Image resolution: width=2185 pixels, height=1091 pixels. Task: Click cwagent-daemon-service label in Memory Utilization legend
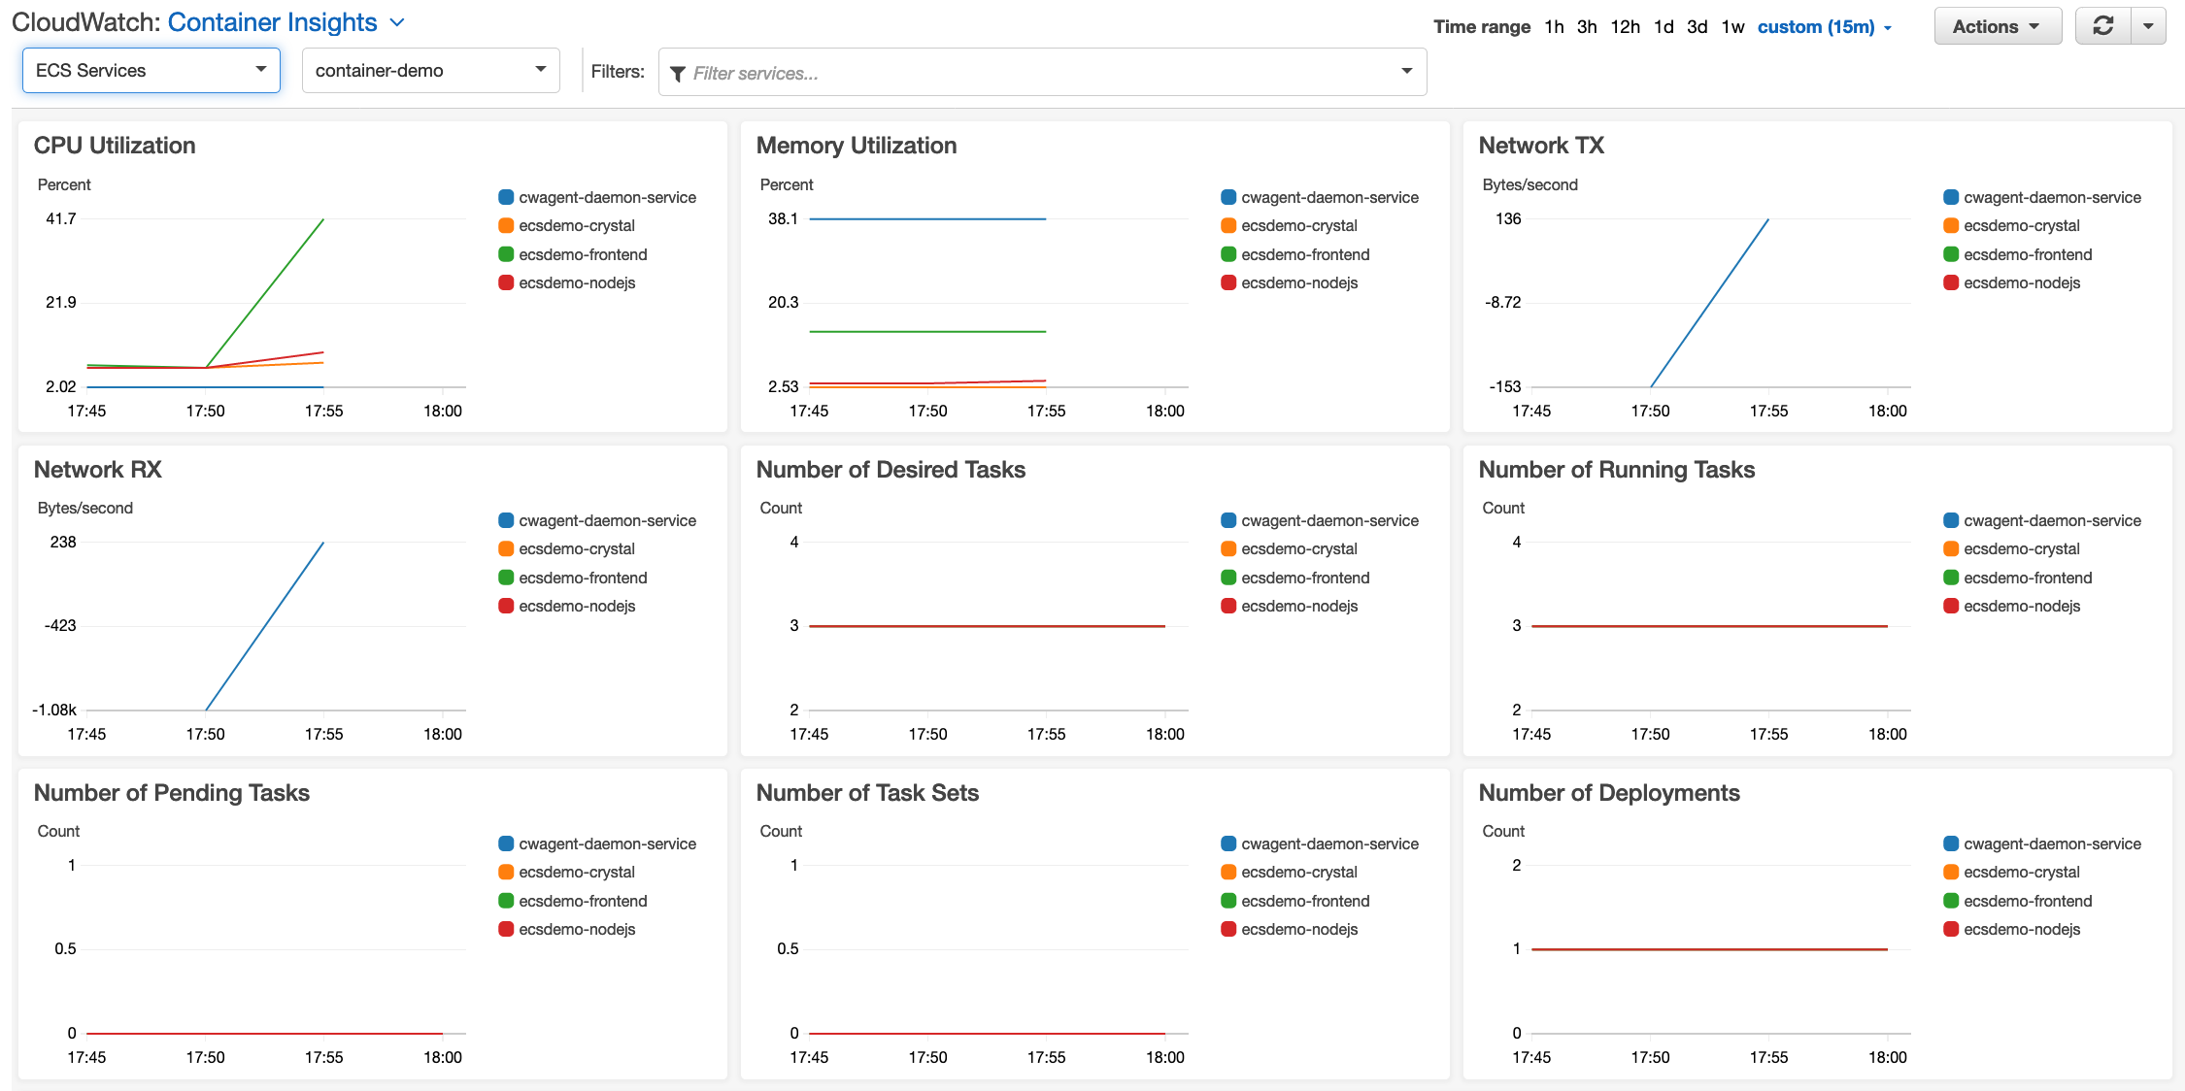point(1329,197)
